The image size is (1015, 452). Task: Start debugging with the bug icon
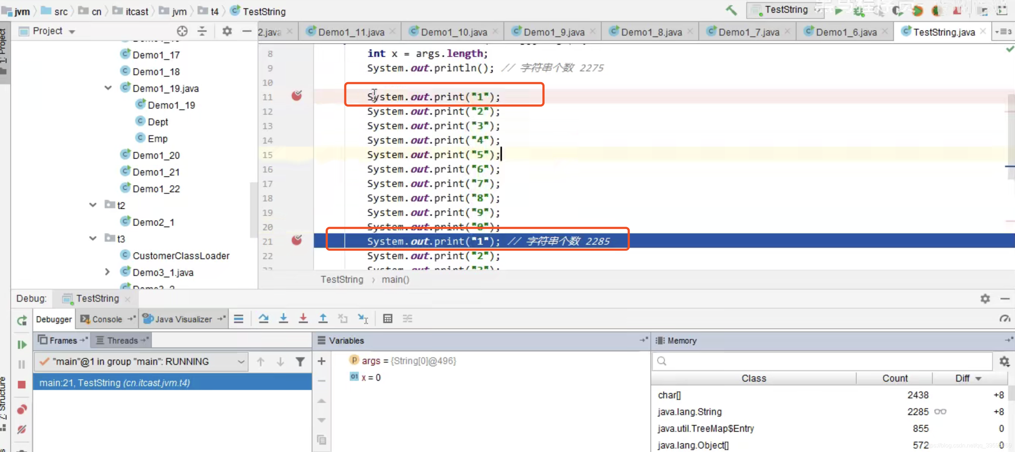859,11
